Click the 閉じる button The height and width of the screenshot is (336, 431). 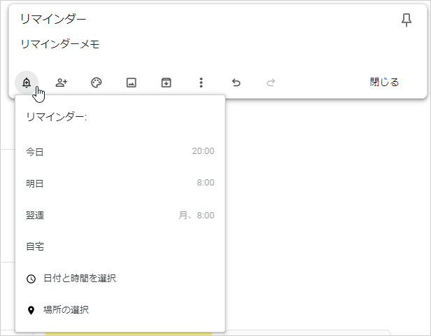pyautogui.click(x=384, y=82)
